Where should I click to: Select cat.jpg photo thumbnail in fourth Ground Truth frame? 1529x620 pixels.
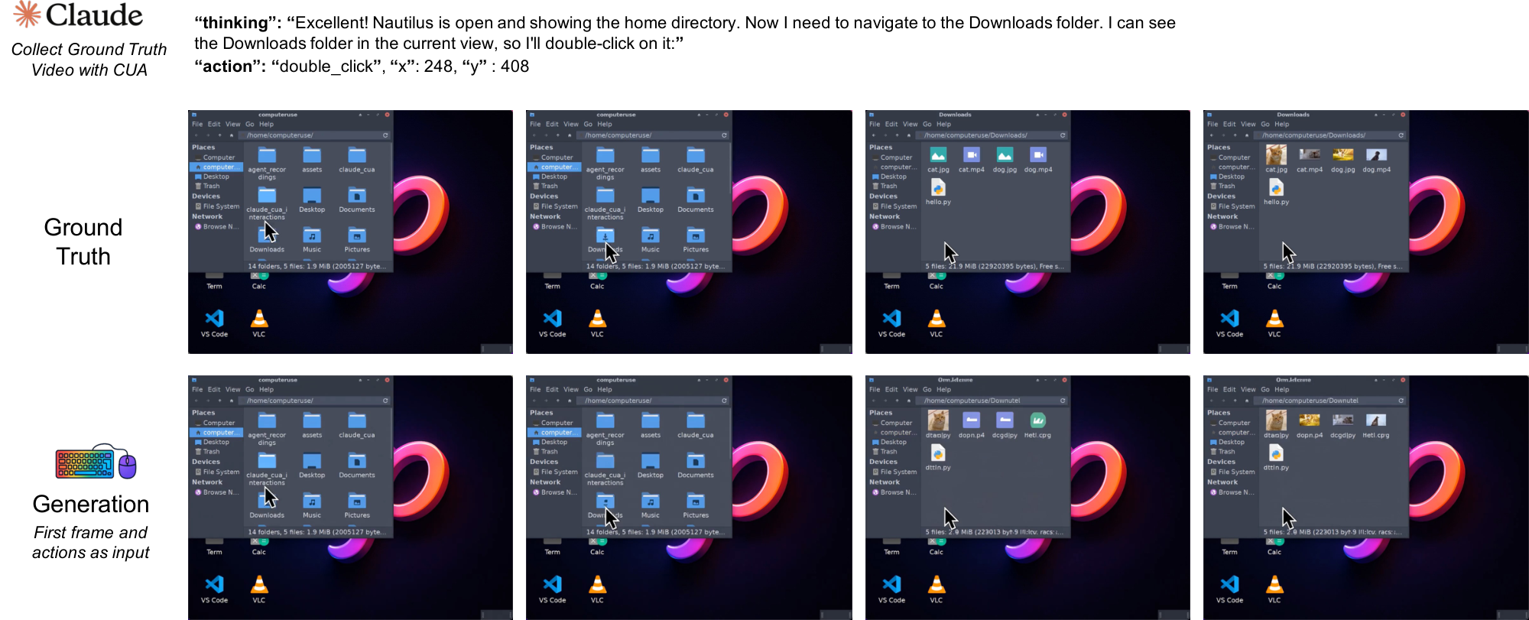pos(1276,155)
